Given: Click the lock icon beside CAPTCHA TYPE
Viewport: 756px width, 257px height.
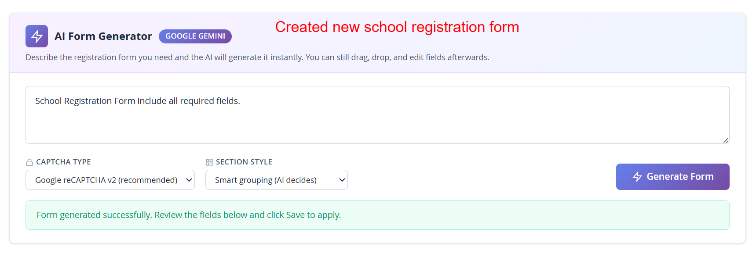Looking at the screenshot, I should [x=29, y=162].
